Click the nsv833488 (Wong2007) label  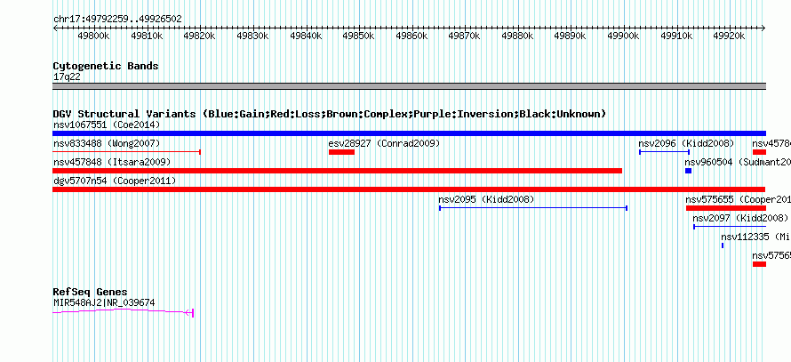click(107, 143)
